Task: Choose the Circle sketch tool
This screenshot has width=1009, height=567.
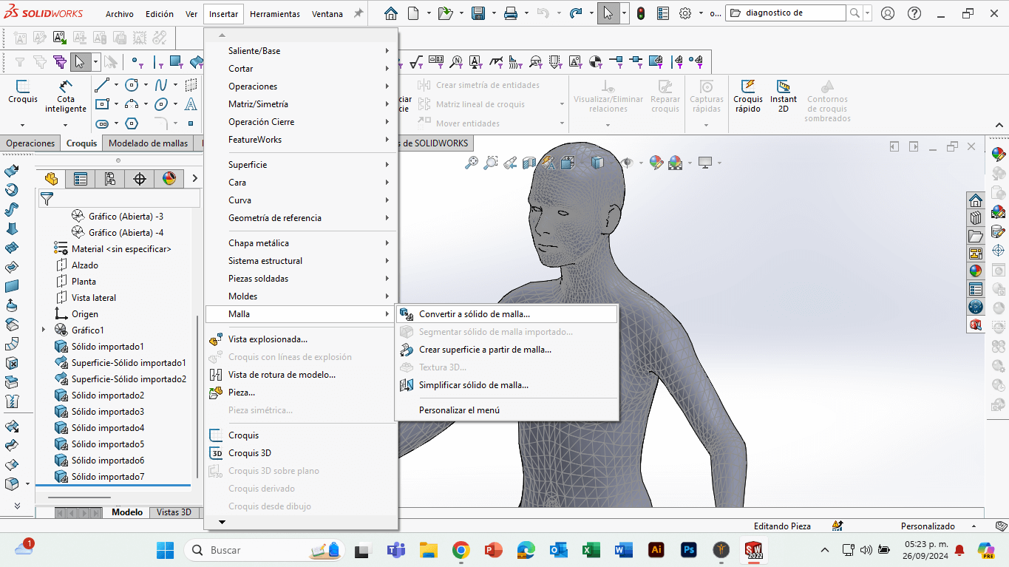Action: (x=132, y=85)
